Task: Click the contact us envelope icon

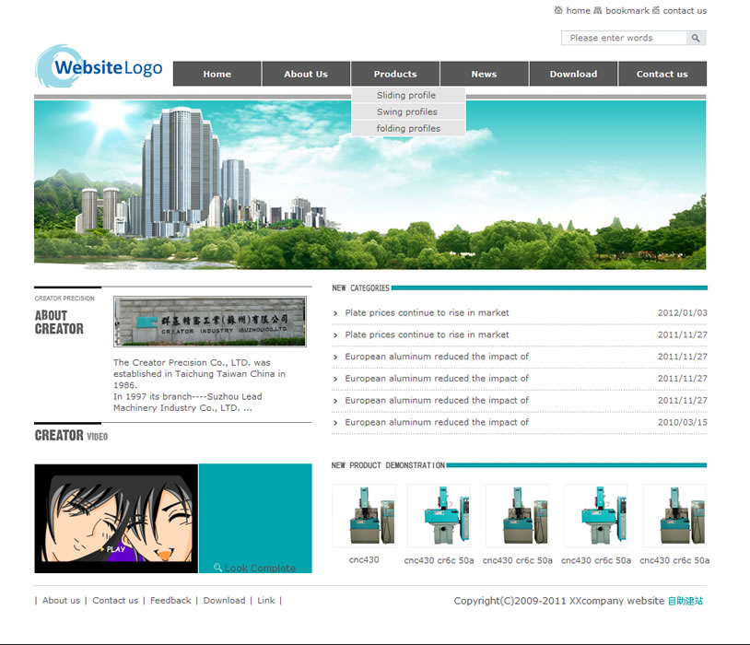Action: 656,10
